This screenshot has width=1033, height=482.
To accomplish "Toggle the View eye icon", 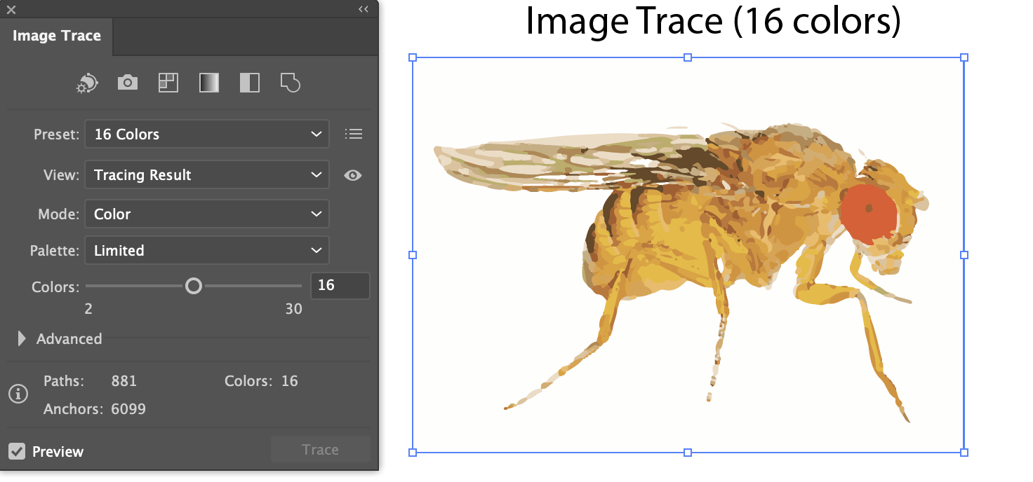I will pyautogui.click(x=353, y=175).
